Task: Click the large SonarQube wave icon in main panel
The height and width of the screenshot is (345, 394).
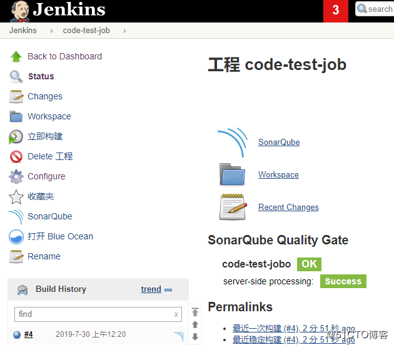Action: [x=233, y=142]
